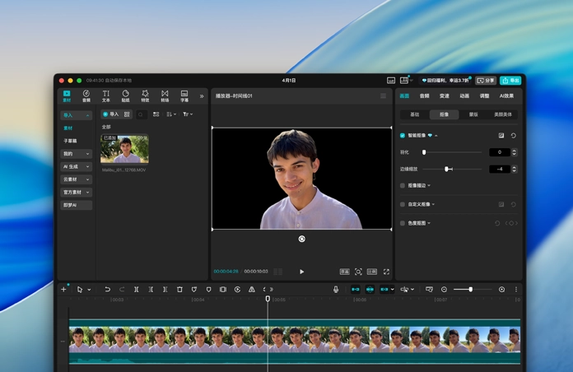The width and height of the screenshot is (573, 372).
Task: Click the undo arrow in timeline toolbar
Action: [107, 290]
